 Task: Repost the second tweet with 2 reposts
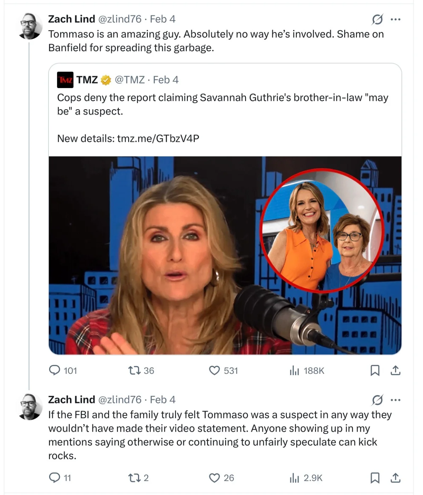coord(134,478)
